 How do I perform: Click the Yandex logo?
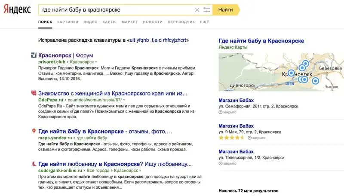(x=17, y=9)
